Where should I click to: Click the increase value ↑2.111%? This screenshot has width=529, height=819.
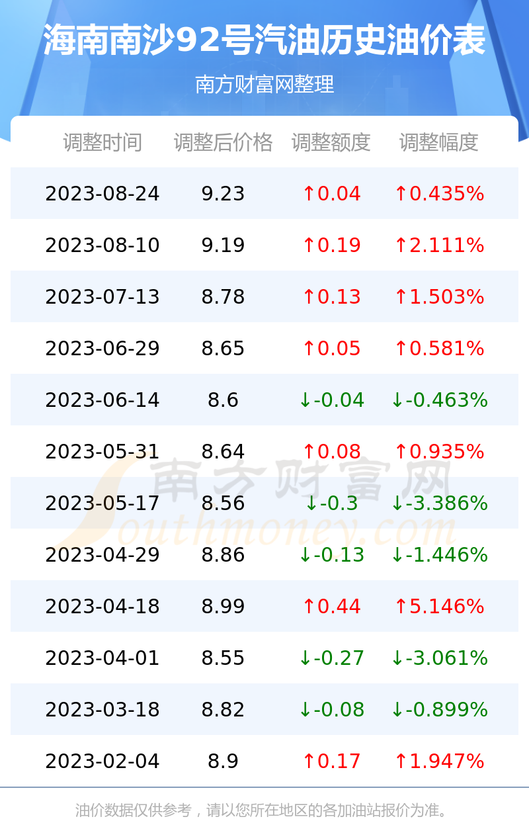pos(439,245)
